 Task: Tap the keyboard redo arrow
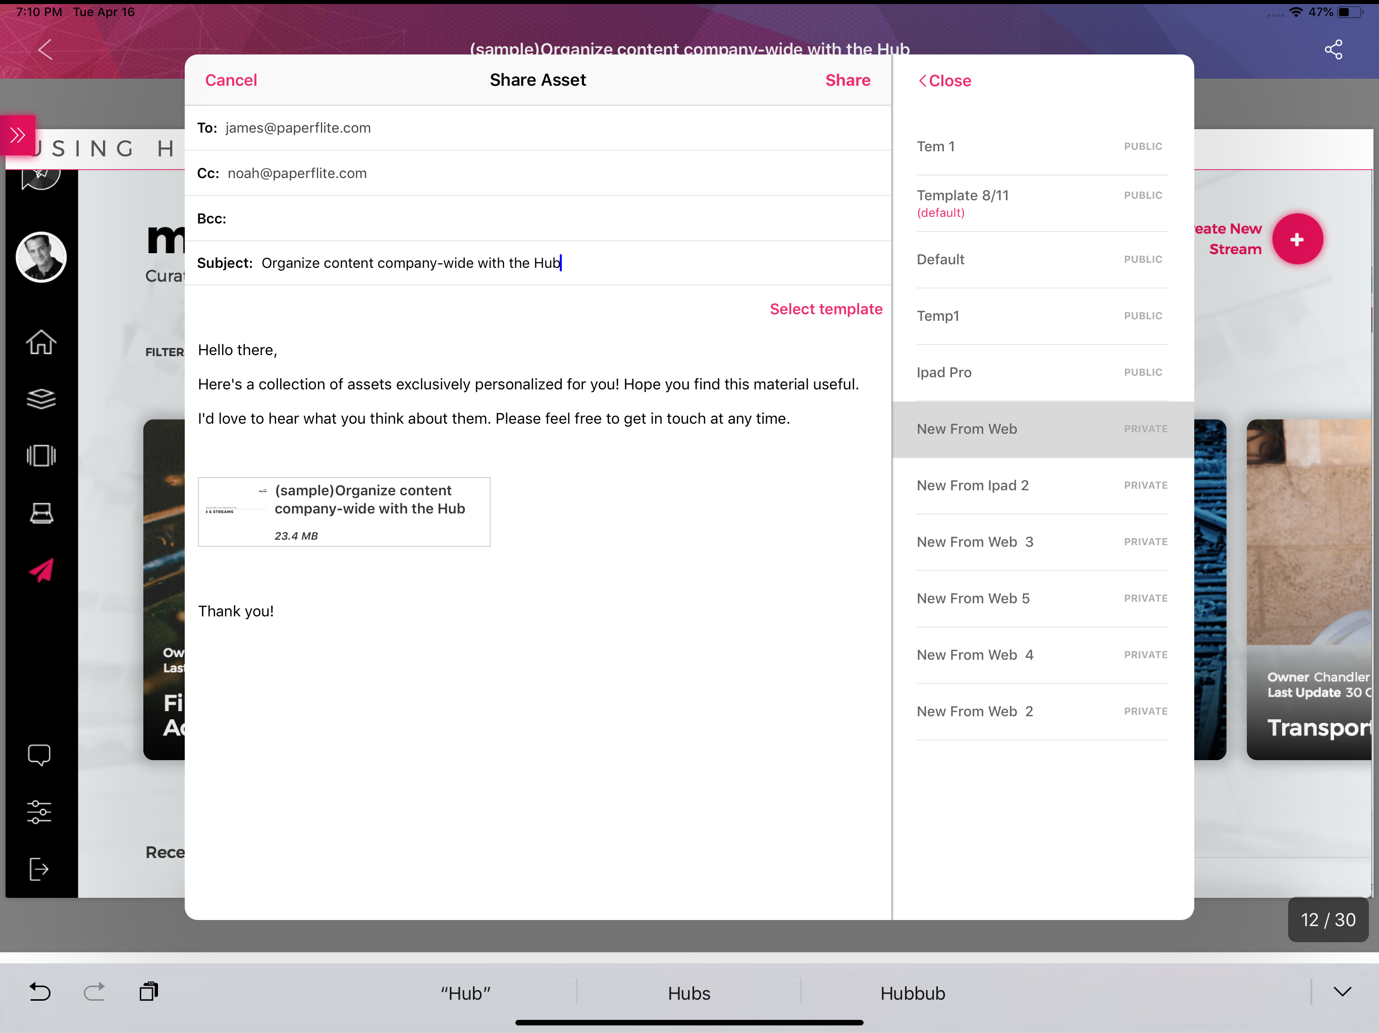94,991
